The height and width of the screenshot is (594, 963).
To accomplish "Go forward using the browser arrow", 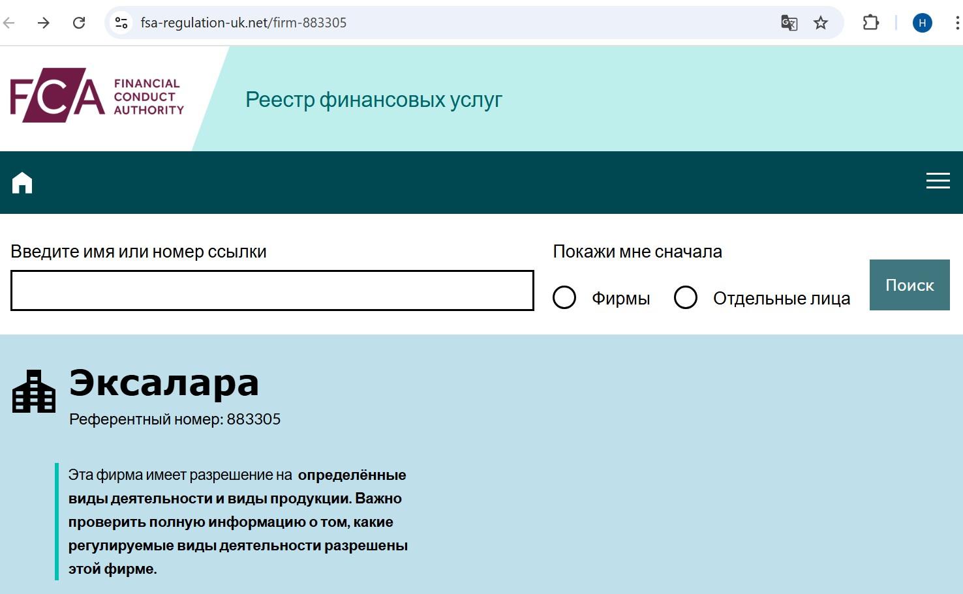I will point(44,23).
